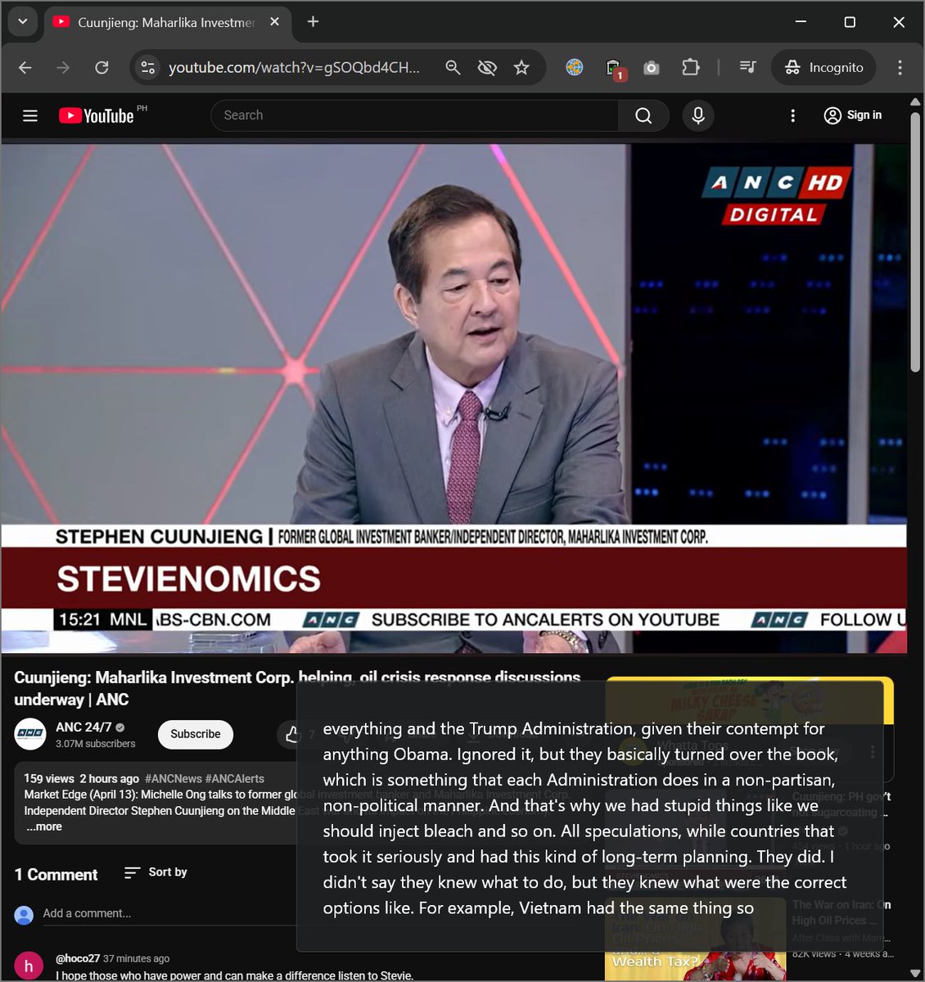
Task: Open the tab search dropdown arrow
Action: [x=22, y=22]
